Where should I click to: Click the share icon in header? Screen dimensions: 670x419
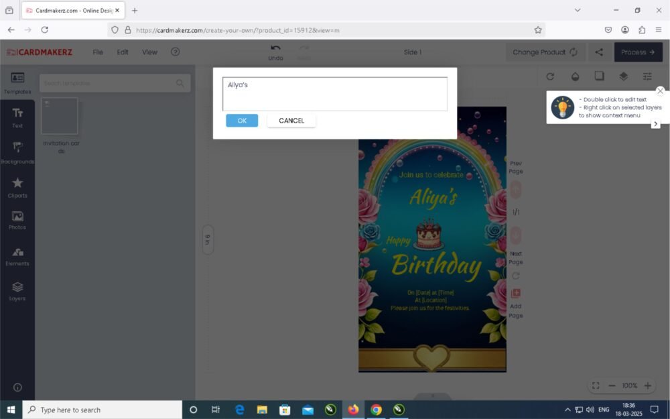click(x=599, y=52)
